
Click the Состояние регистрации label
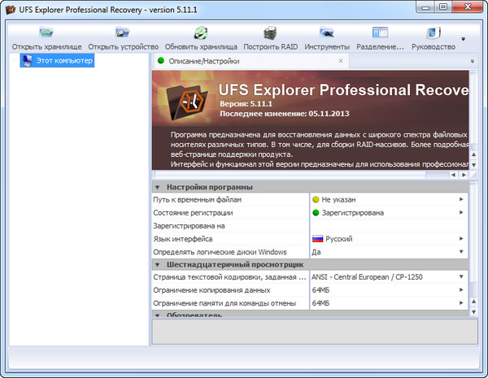(193, 213)
